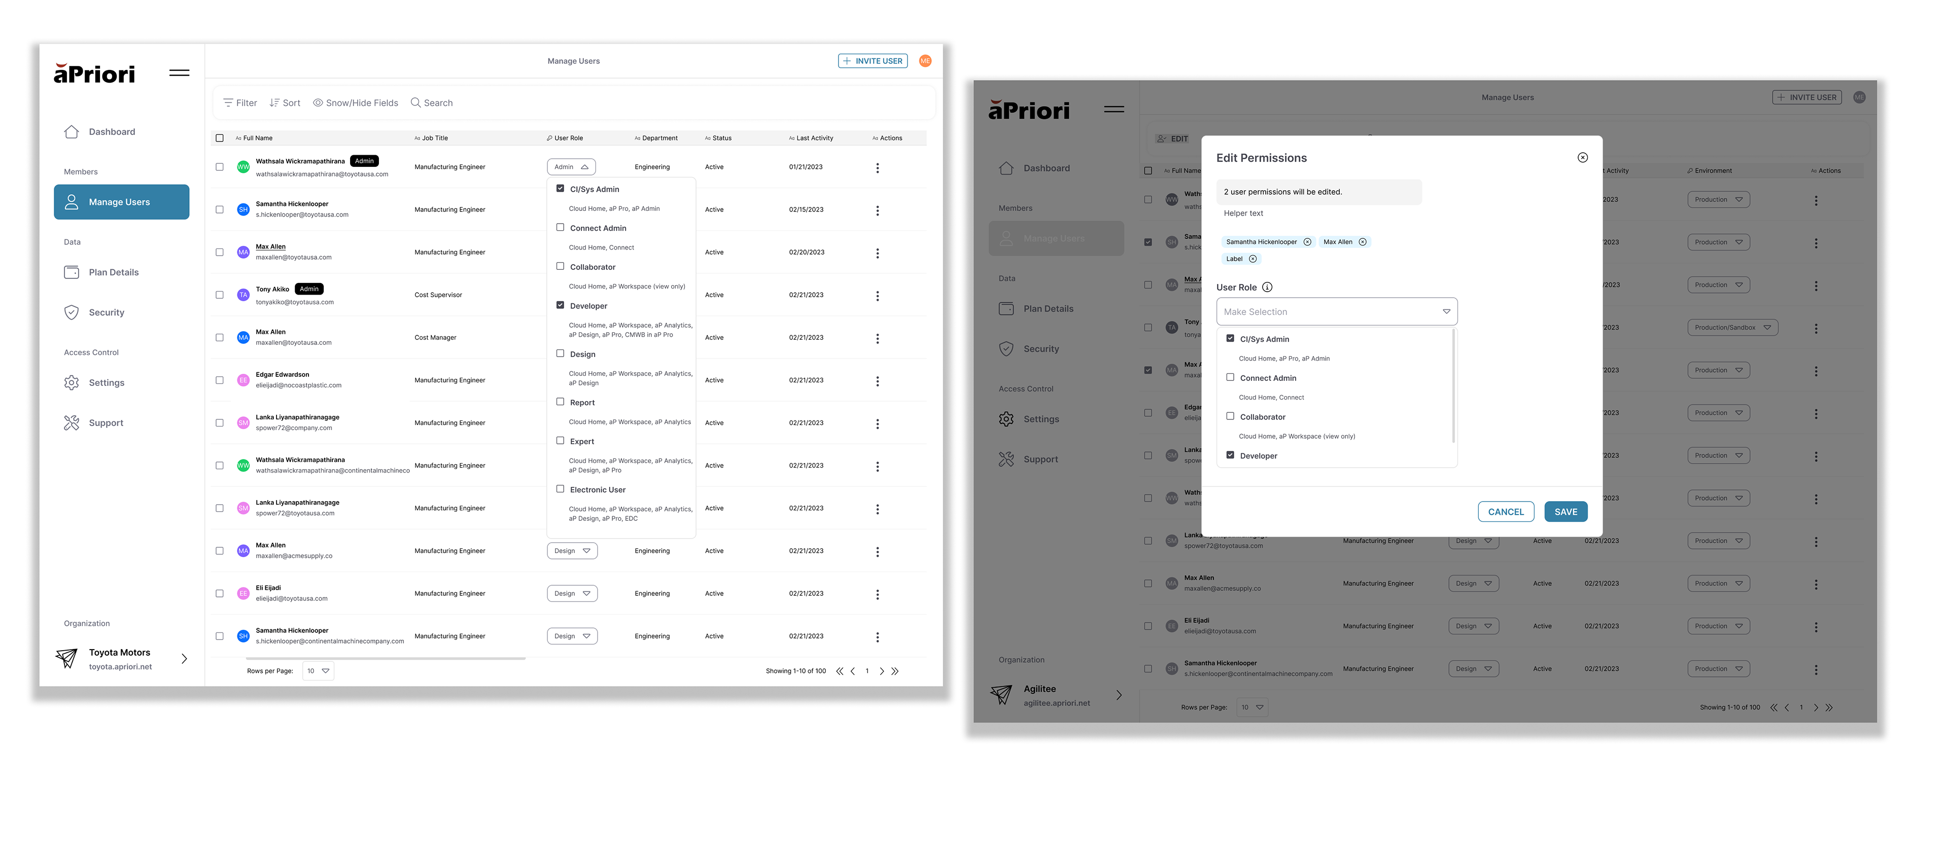Go to last page in left pagination
Viewport: 1948px width, 850px height.
coord(895,671)
